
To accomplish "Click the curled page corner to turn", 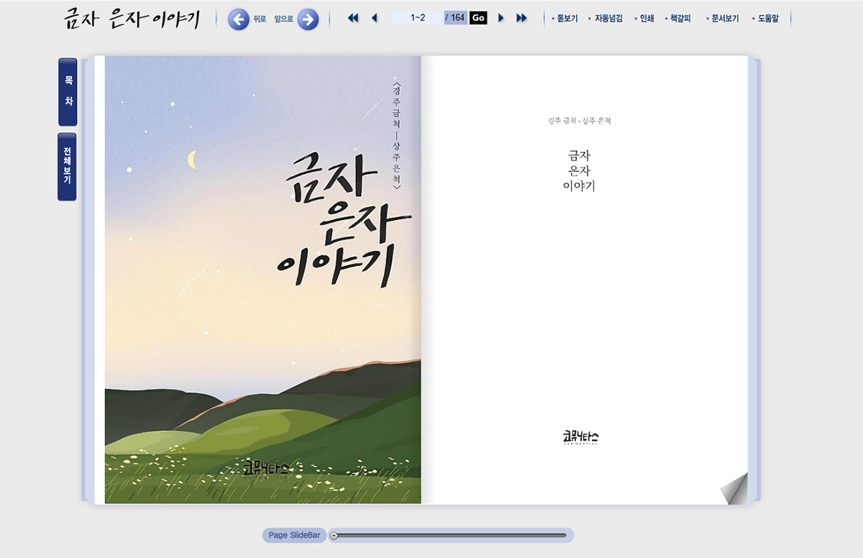I will click(x=735, y=491).
